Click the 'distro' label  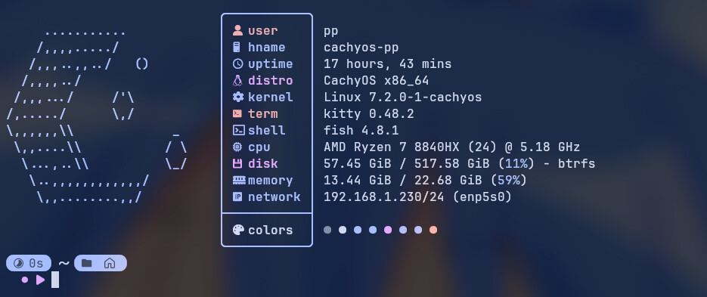coord(270,81)
